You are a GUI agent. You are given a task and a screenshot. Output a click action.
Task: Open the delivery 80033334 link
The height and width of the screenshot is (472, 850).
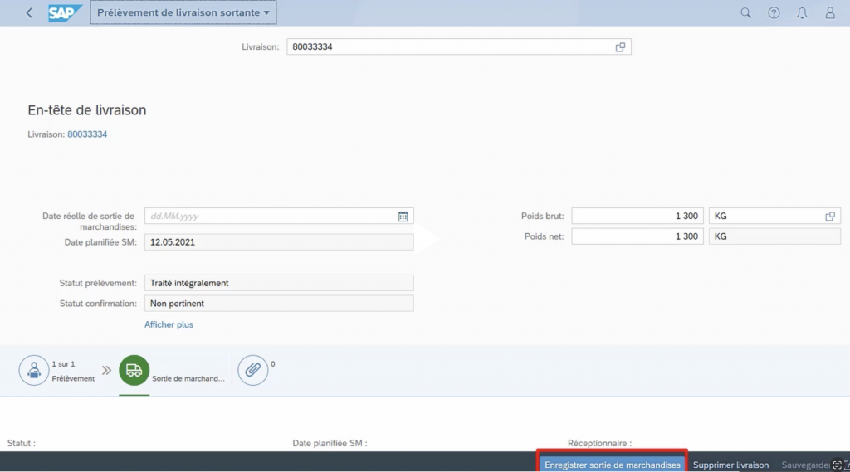tap(87, 134)
